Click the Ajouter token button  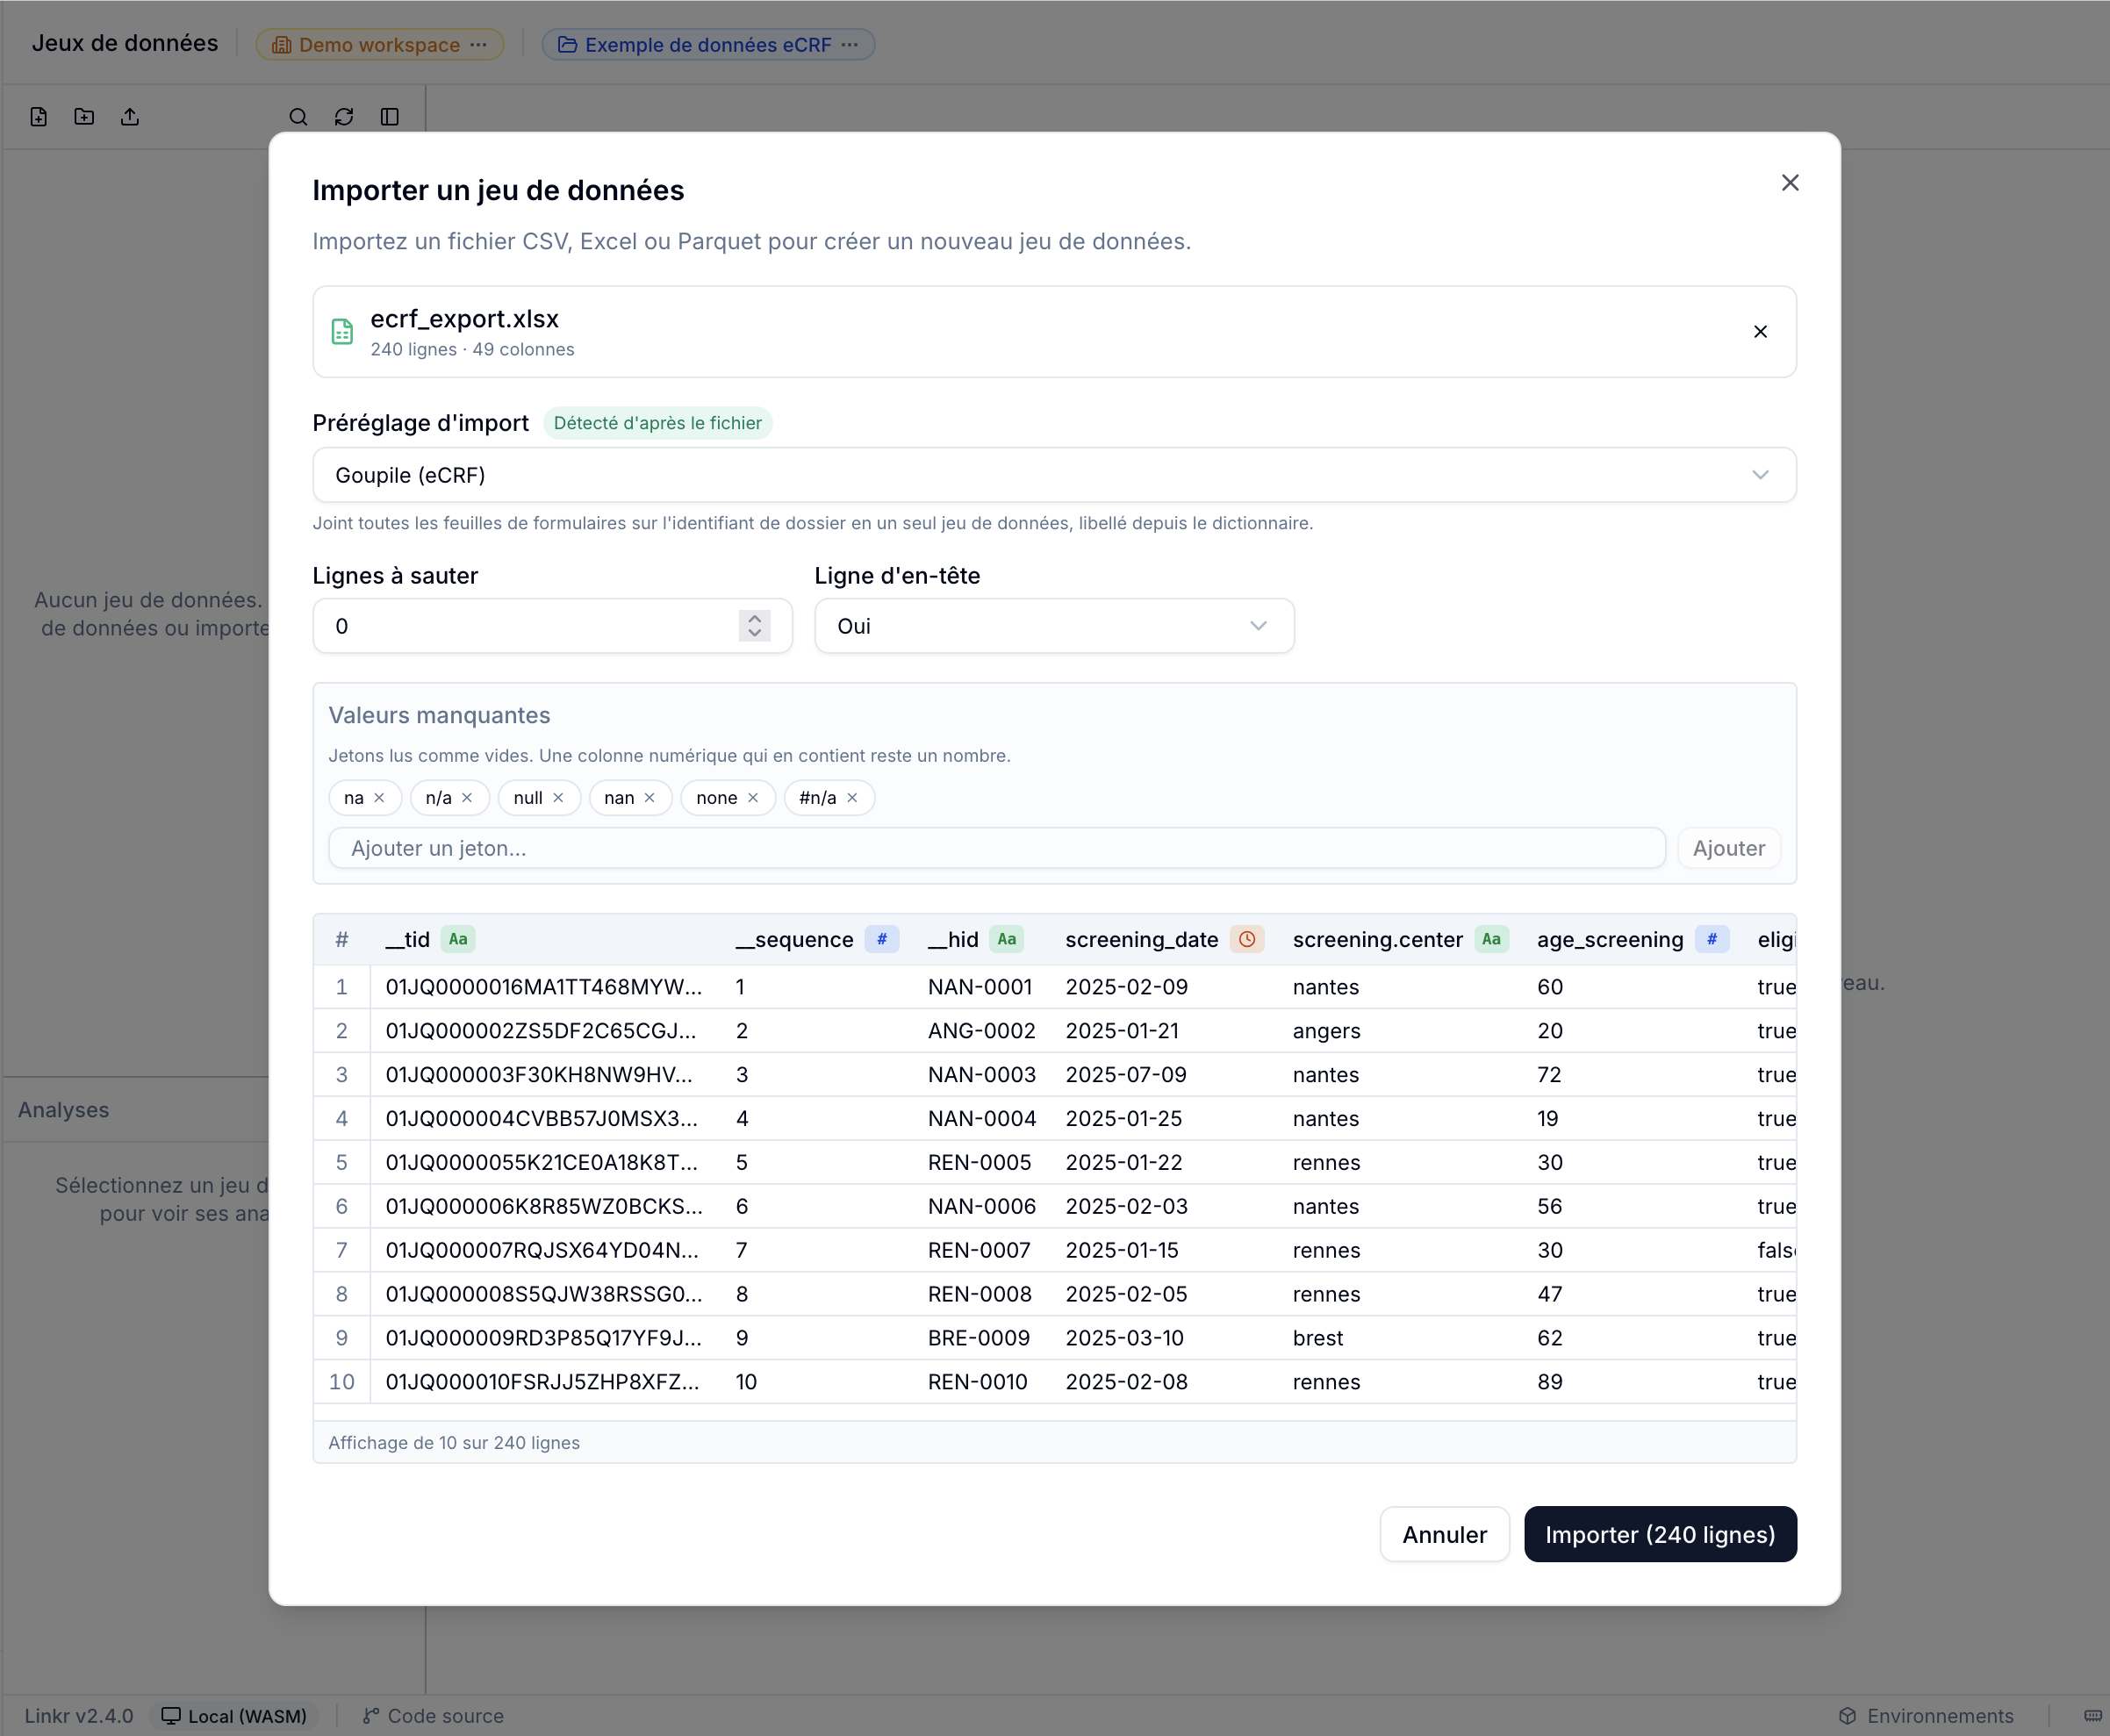tap(1728, 848)
